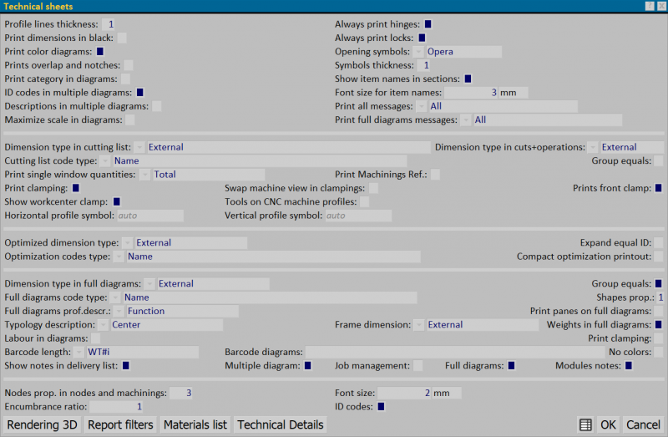This screenshot has height=437, width=668.
Task: Enable No colors checkbox
Action: tap(658, 352)
